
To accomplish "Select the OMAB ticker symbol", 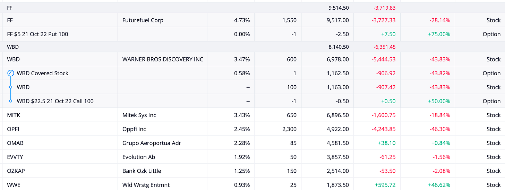I will pos(15,143).
